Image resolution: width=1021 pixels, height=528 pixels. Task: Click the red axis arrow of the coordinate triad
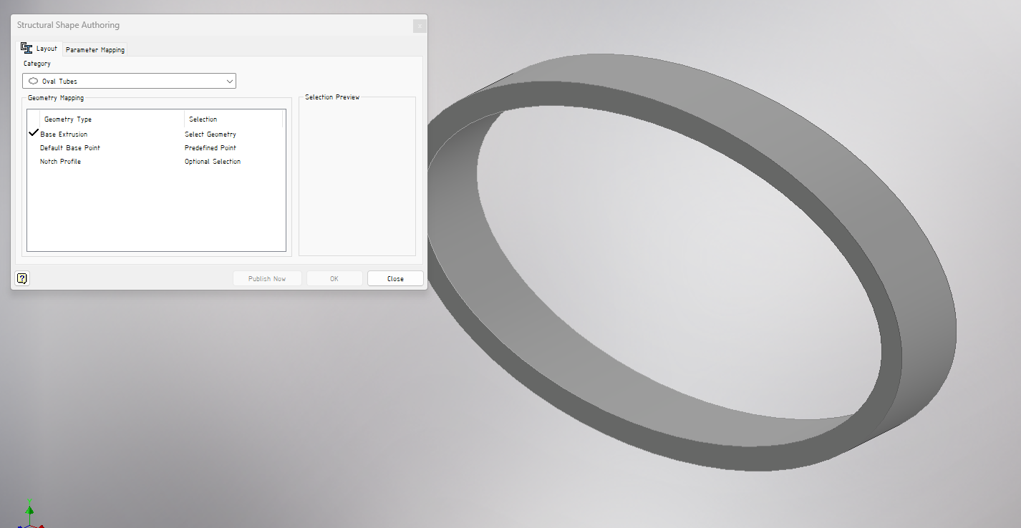click(x=42, y=526)
